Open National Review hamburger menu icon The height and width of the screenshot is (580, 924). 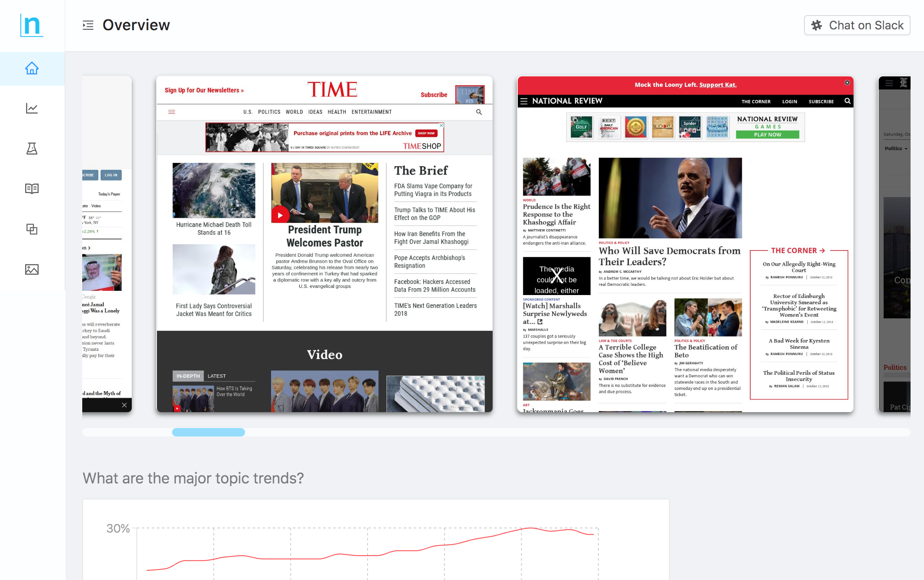[x=524, y=101]
